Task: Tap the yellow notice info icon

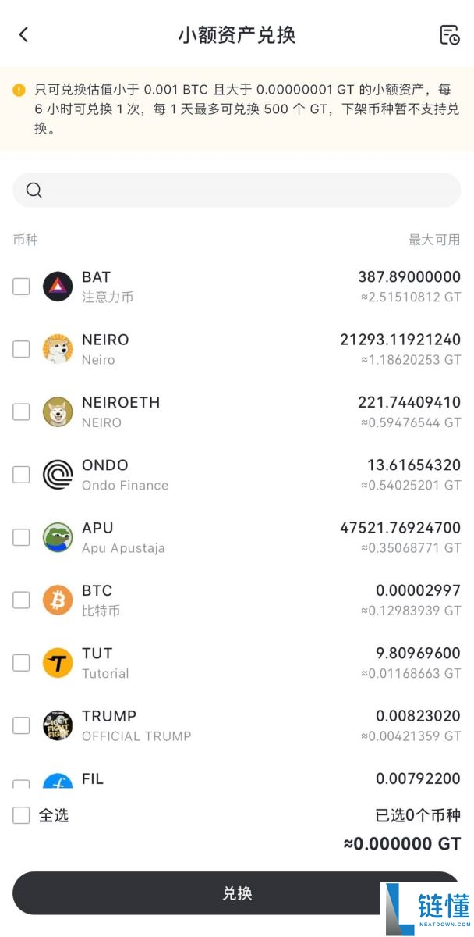Action: point(19,90)
